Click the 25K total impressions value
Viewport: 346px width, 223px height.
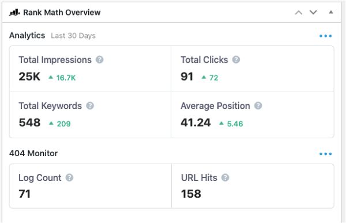pyautogui.click(x=29, y=77)
